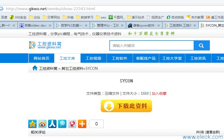The height and width of the screenshot is (140, 224).
Task: Open 工控资讯 navigation item
Action: 198,58
